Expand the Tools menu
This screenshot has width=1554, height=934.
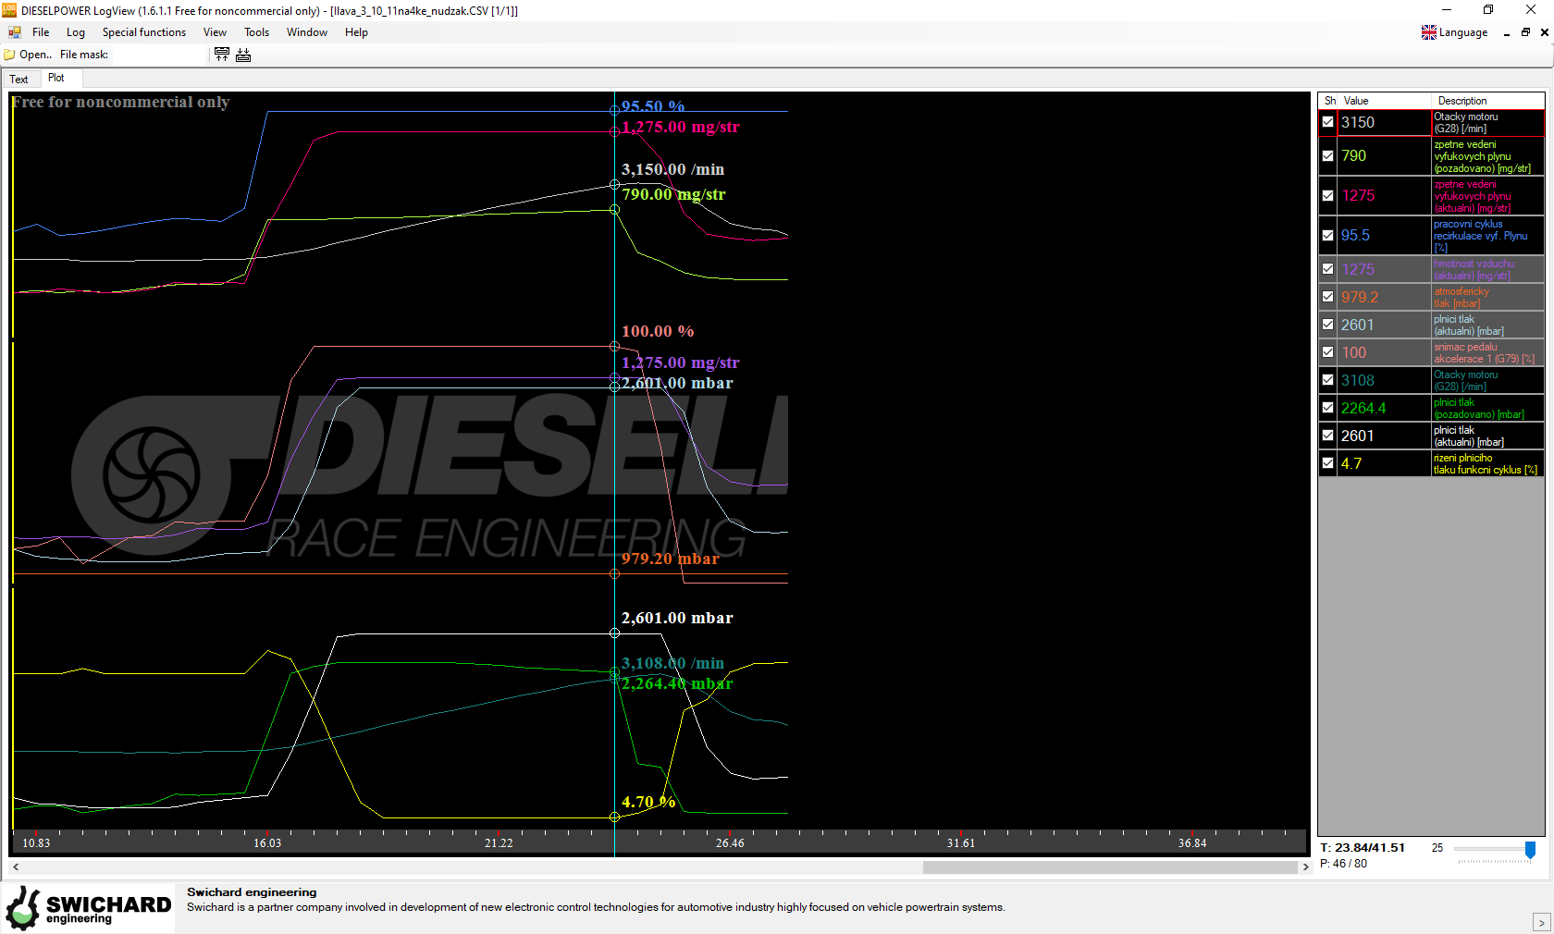click(x=256, y=32)
